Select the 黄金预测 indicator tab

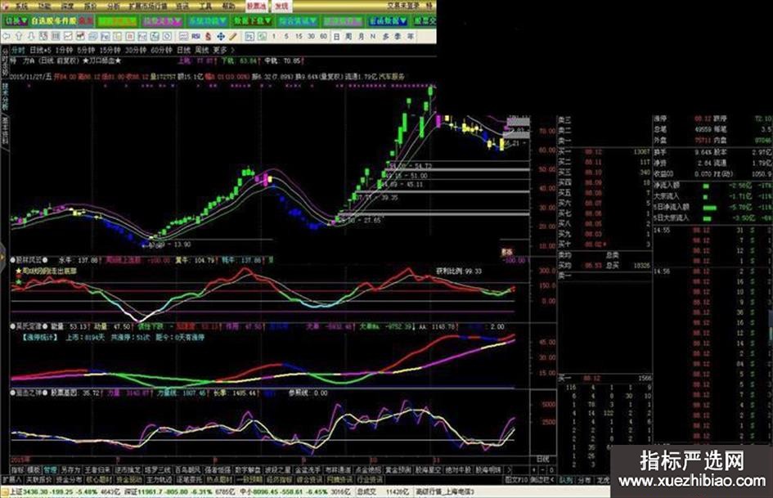point(398,470)
